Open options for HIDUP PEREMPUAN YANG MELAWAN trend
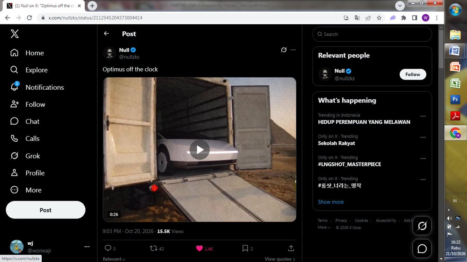This screenshot has height=262, width=467. tap(423, 116)
